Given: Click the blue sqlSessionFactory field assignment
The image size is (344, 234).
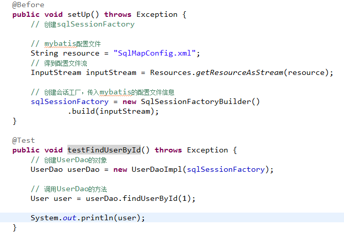Looking at the screenshot, I should (x=70, y=101).
